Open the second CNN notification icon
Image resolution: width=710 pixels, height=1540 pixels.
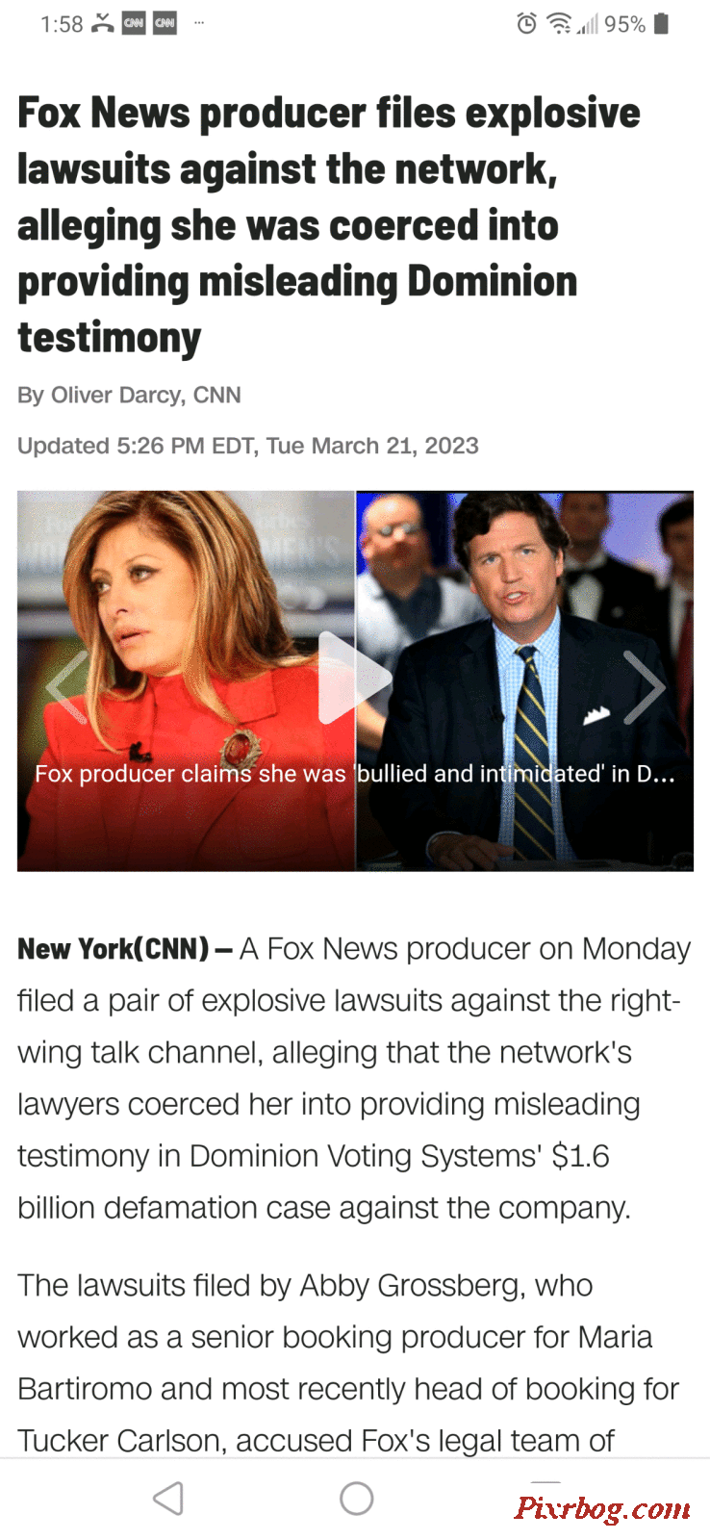pyautogui.click(x=165, y=24)
